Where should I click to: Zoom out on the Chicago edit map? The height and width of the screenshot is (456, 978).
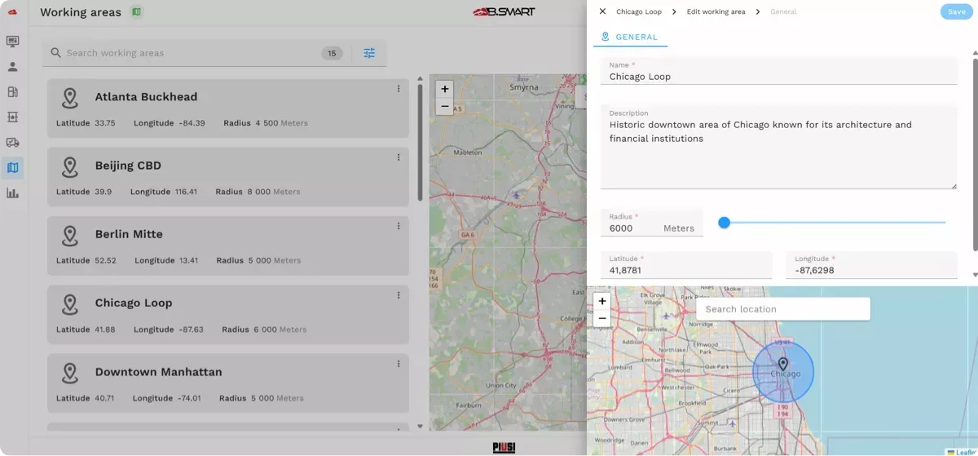coord(602,318)
